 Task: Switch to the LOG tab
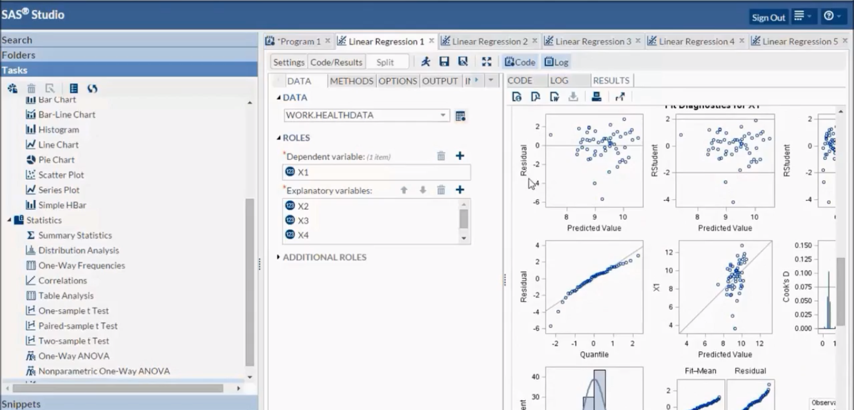[x=559, y=81]
